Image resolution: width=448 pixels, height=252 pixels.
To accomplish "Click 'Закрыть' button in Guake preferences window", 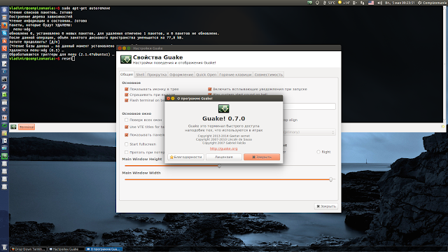I will click(x=326, y=206).
